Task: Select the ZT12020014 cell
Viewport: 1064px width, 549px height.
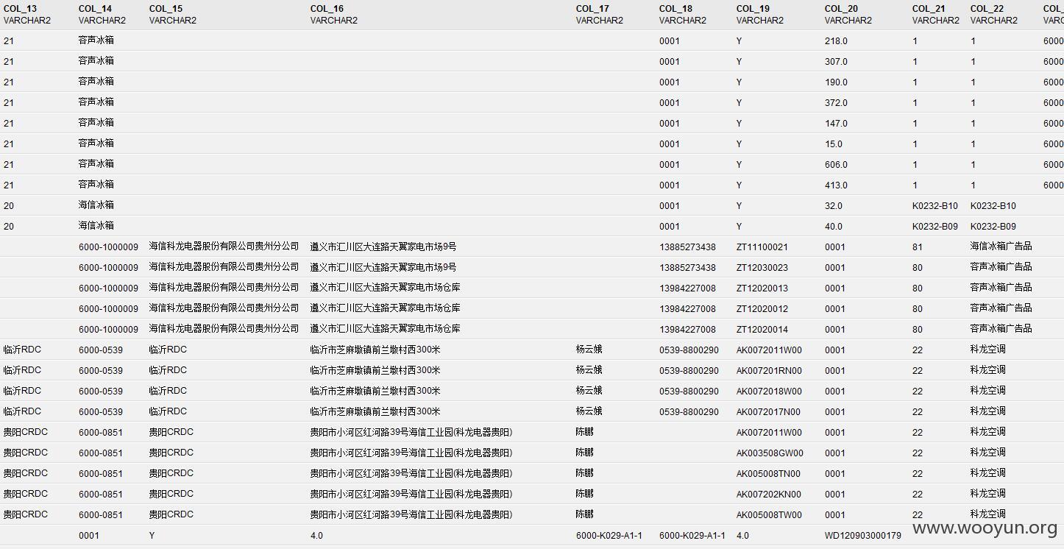Action: 762,330
